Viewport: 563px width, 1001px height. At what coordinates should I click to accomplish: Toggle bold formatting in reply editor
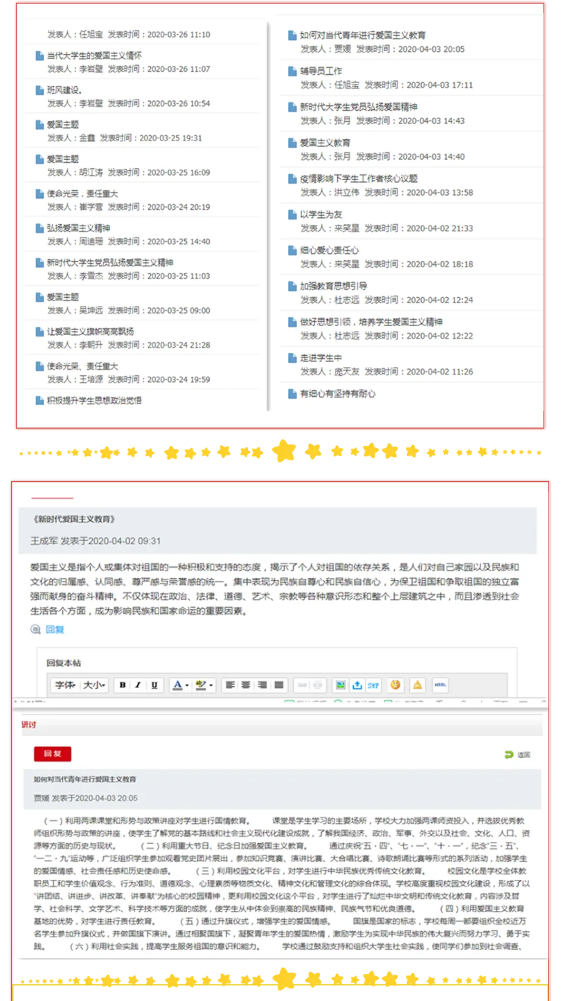(x=123, y=685)
